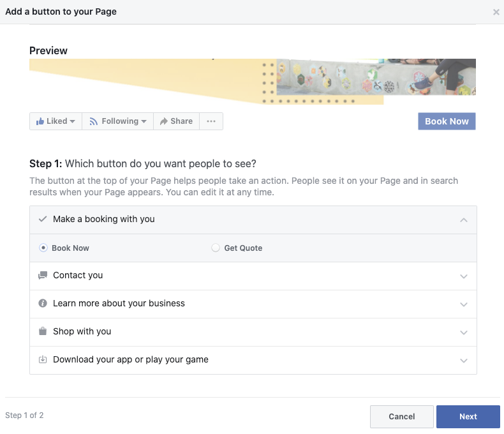Click the Following feed icon
This screenshot has width=504, height=434.
tap(93, 121)
